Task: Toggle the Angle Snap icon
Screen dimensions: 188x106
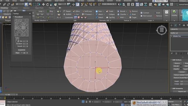Action: tap(86, 5)
